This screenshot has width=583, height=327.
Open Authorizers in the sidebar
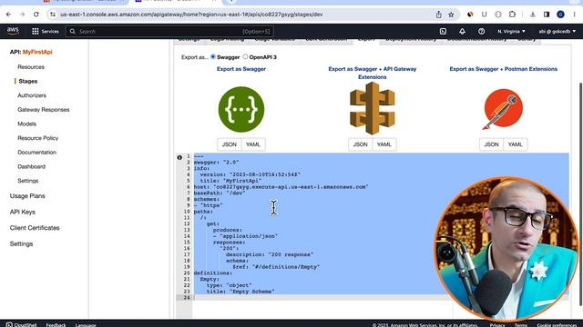tap(32, 95)
